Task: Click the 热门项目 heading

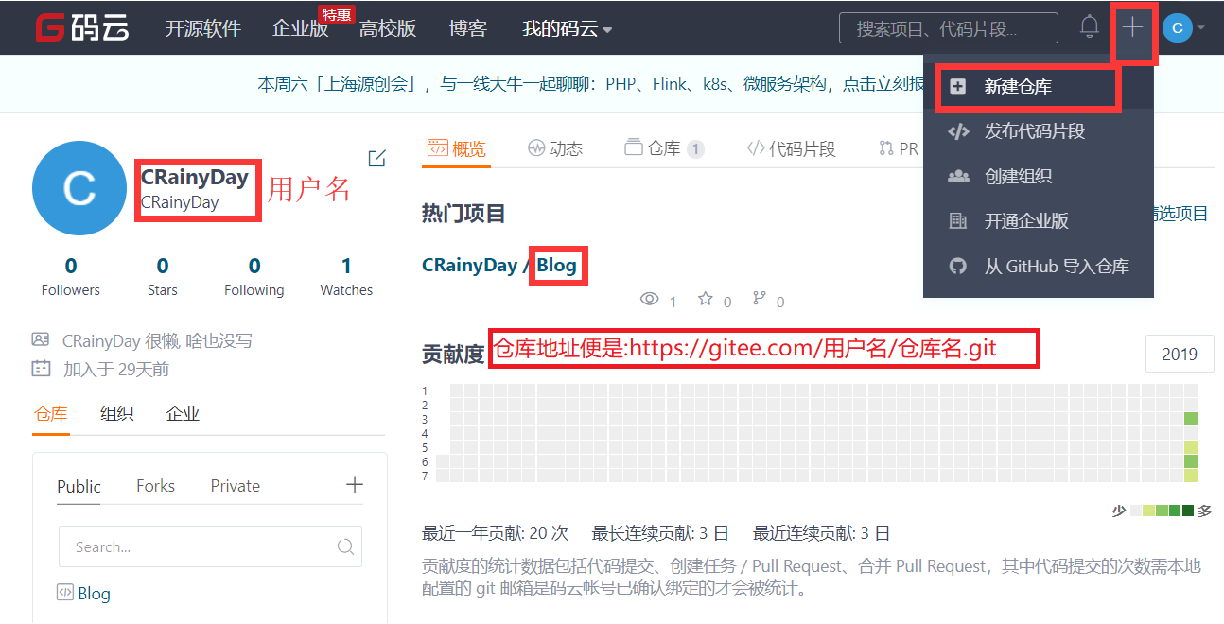Action: [463, 214]
